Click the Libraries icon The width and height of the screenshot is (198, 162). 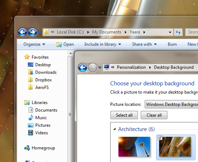pyautogui.click(x=27, y=103)
